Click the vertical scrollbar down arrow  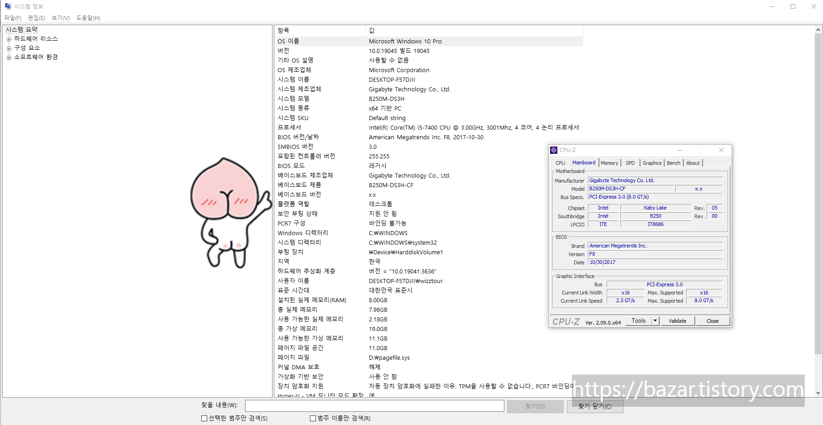click(818, 393)
